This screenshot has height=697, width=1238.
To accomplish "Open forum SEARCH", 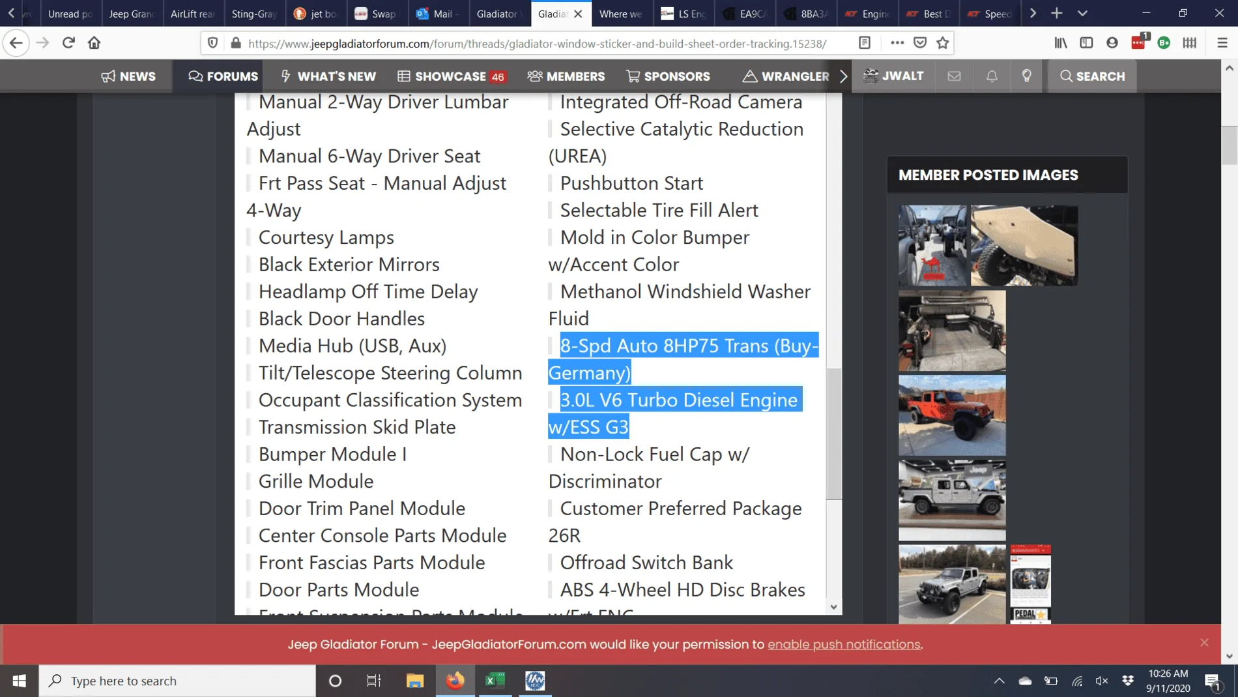I will (x=1092, y=76).
